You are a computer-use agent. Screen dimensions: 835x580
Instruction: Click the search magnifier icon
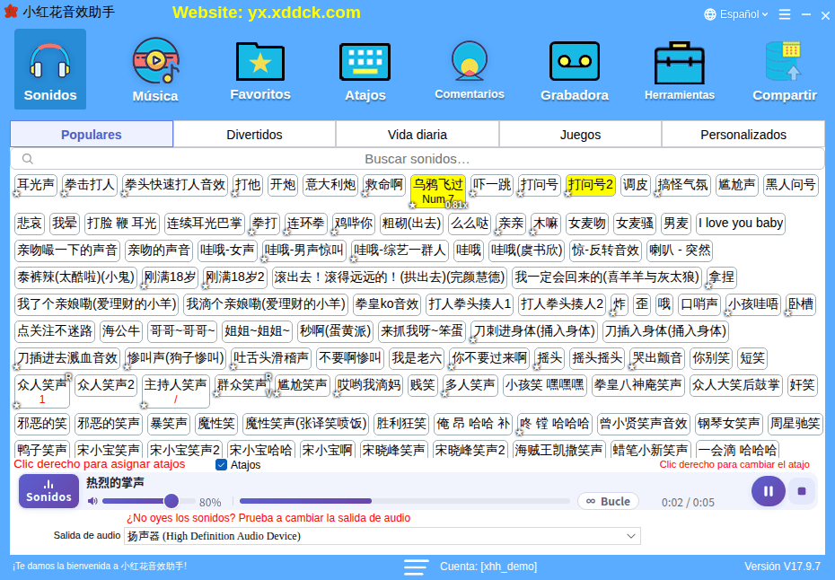(28, 159)
